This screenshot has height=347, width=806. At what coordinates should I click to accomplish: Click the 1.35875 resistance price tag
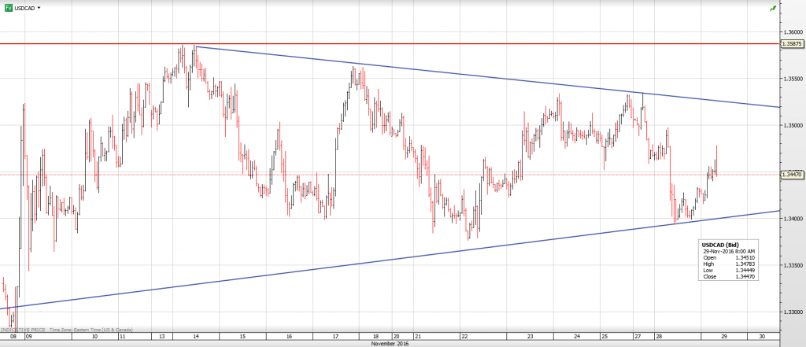[792, 44]
